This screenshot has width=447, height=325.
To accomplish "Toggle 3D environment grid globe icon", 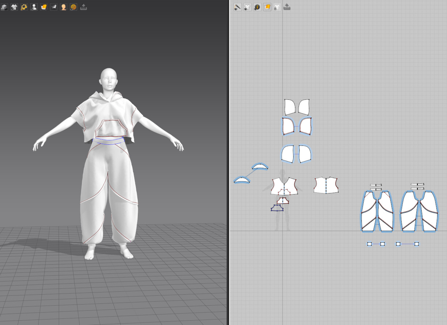I will click(x=73, y=7).
